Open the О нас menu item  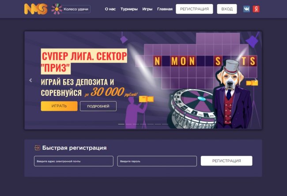click(x=110, y=9)
